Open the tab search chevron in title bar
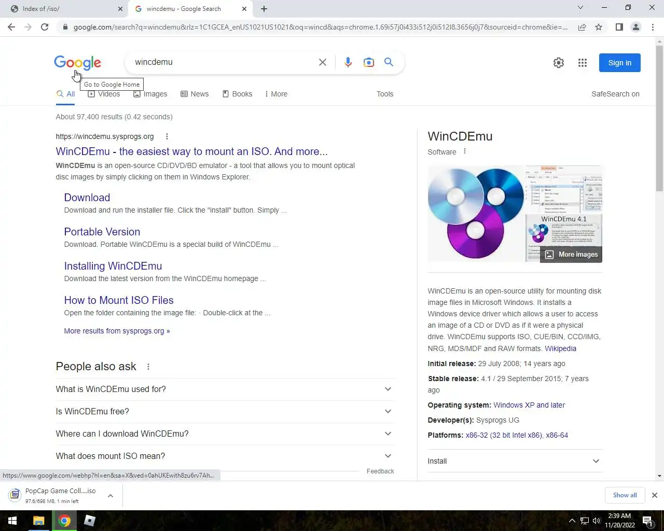 [x=580, y=8]
